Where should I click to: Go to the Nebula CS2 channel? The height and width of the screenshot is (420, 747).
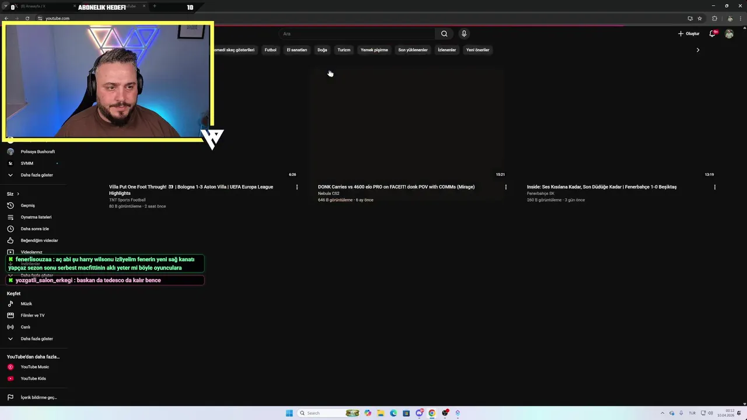pos(329,194)
